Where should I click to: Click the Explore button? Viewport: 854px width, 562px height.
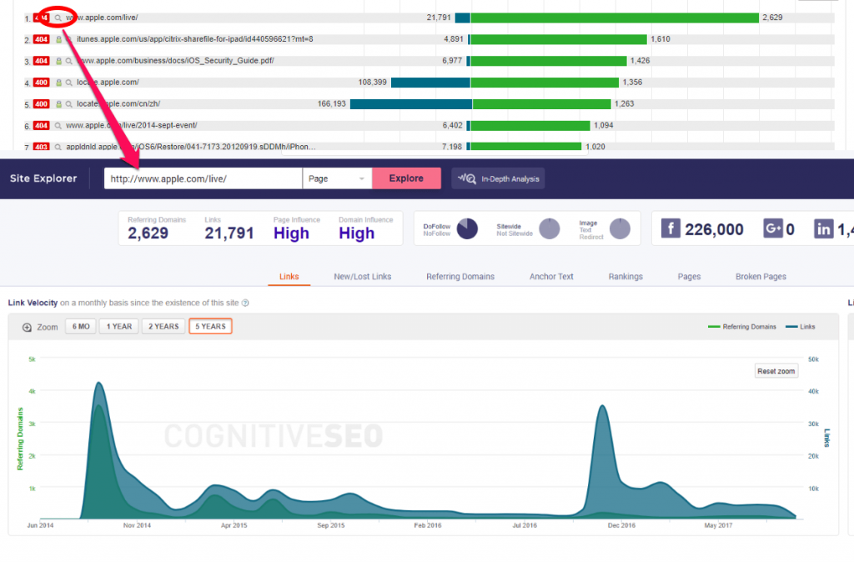(406, 178)
